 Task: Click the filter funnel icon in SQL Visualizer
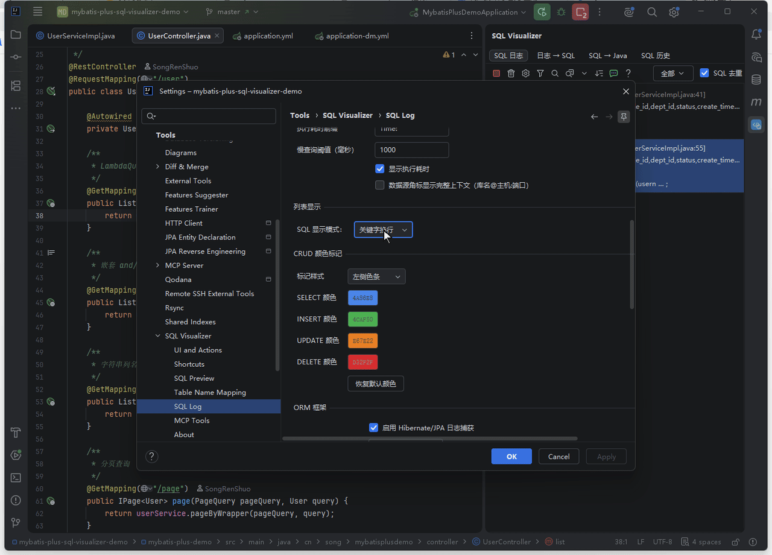(x=540, y=73)
